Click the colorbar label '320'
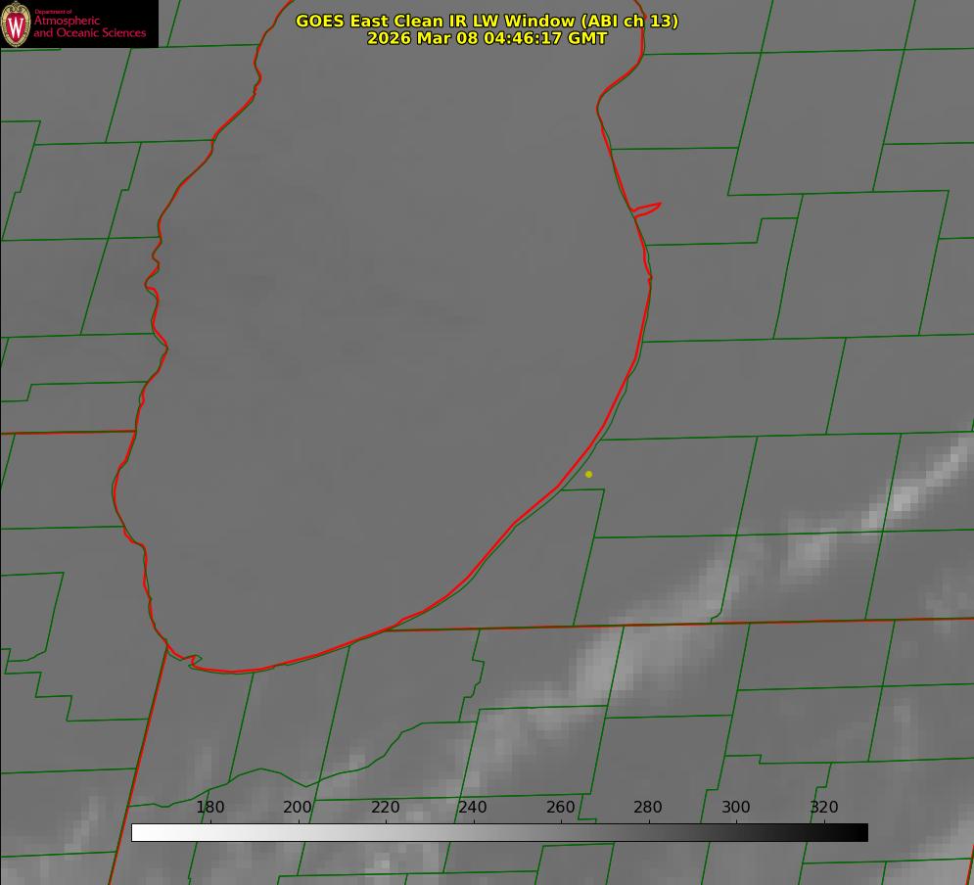The height and width of the screenshot is (885, 974). [x=824, y=807]
